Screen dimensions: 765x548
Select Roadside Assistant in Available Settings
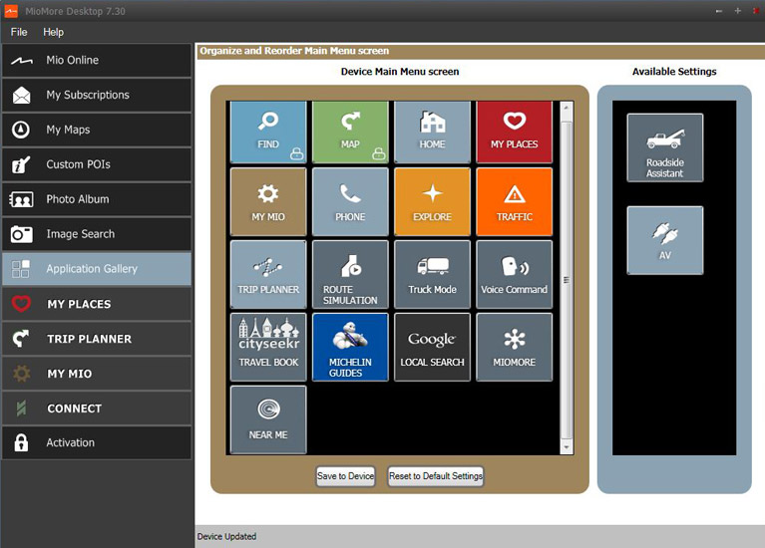pos(665,147)
